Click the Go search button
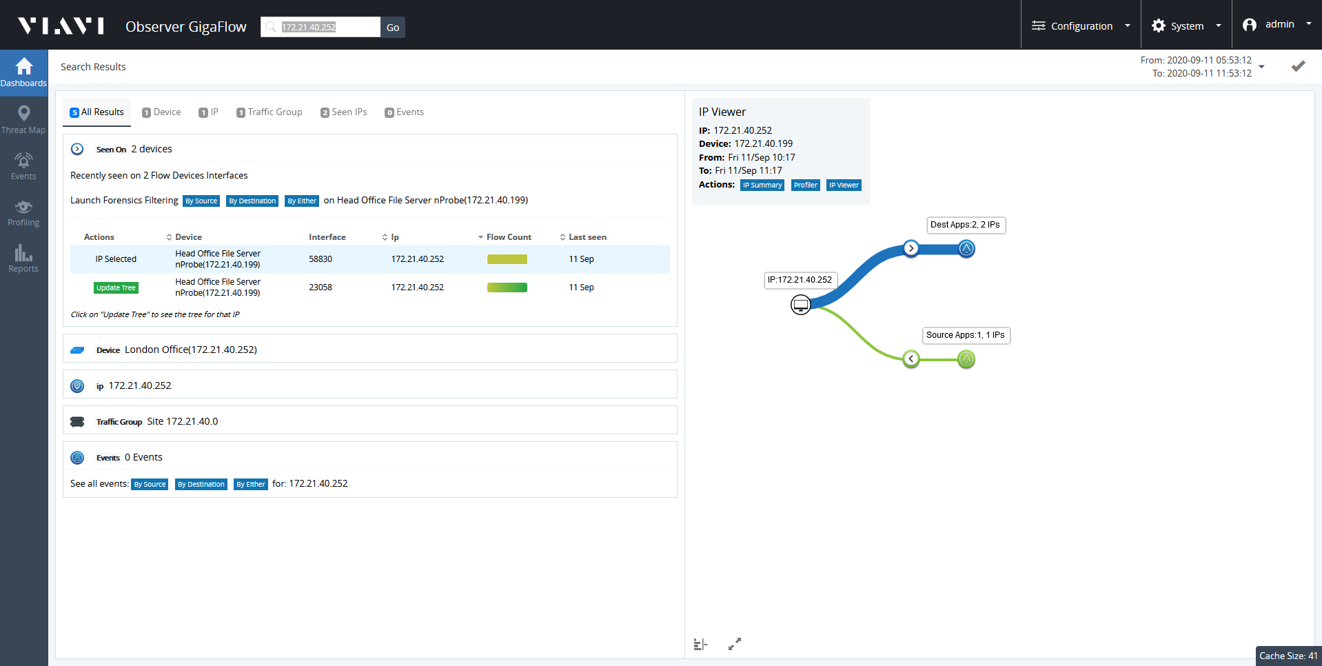 [x=393, y=27]
